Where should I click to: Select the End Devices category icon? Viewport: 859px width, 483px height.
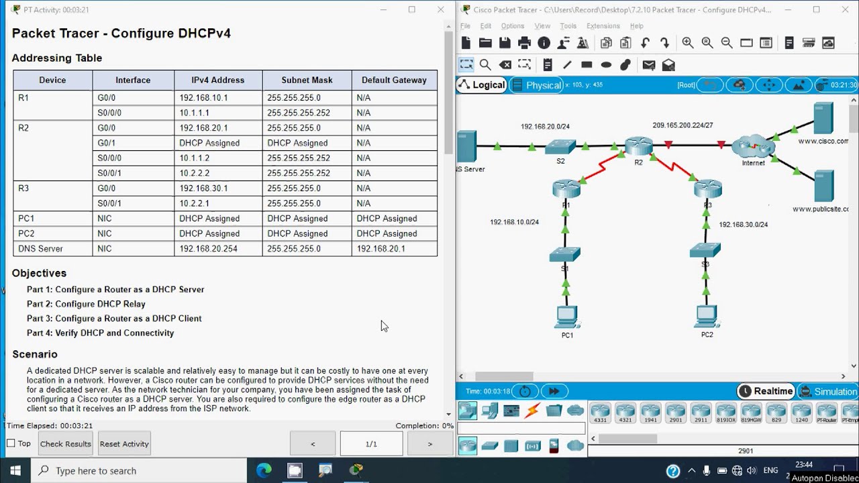click(489, 411)
